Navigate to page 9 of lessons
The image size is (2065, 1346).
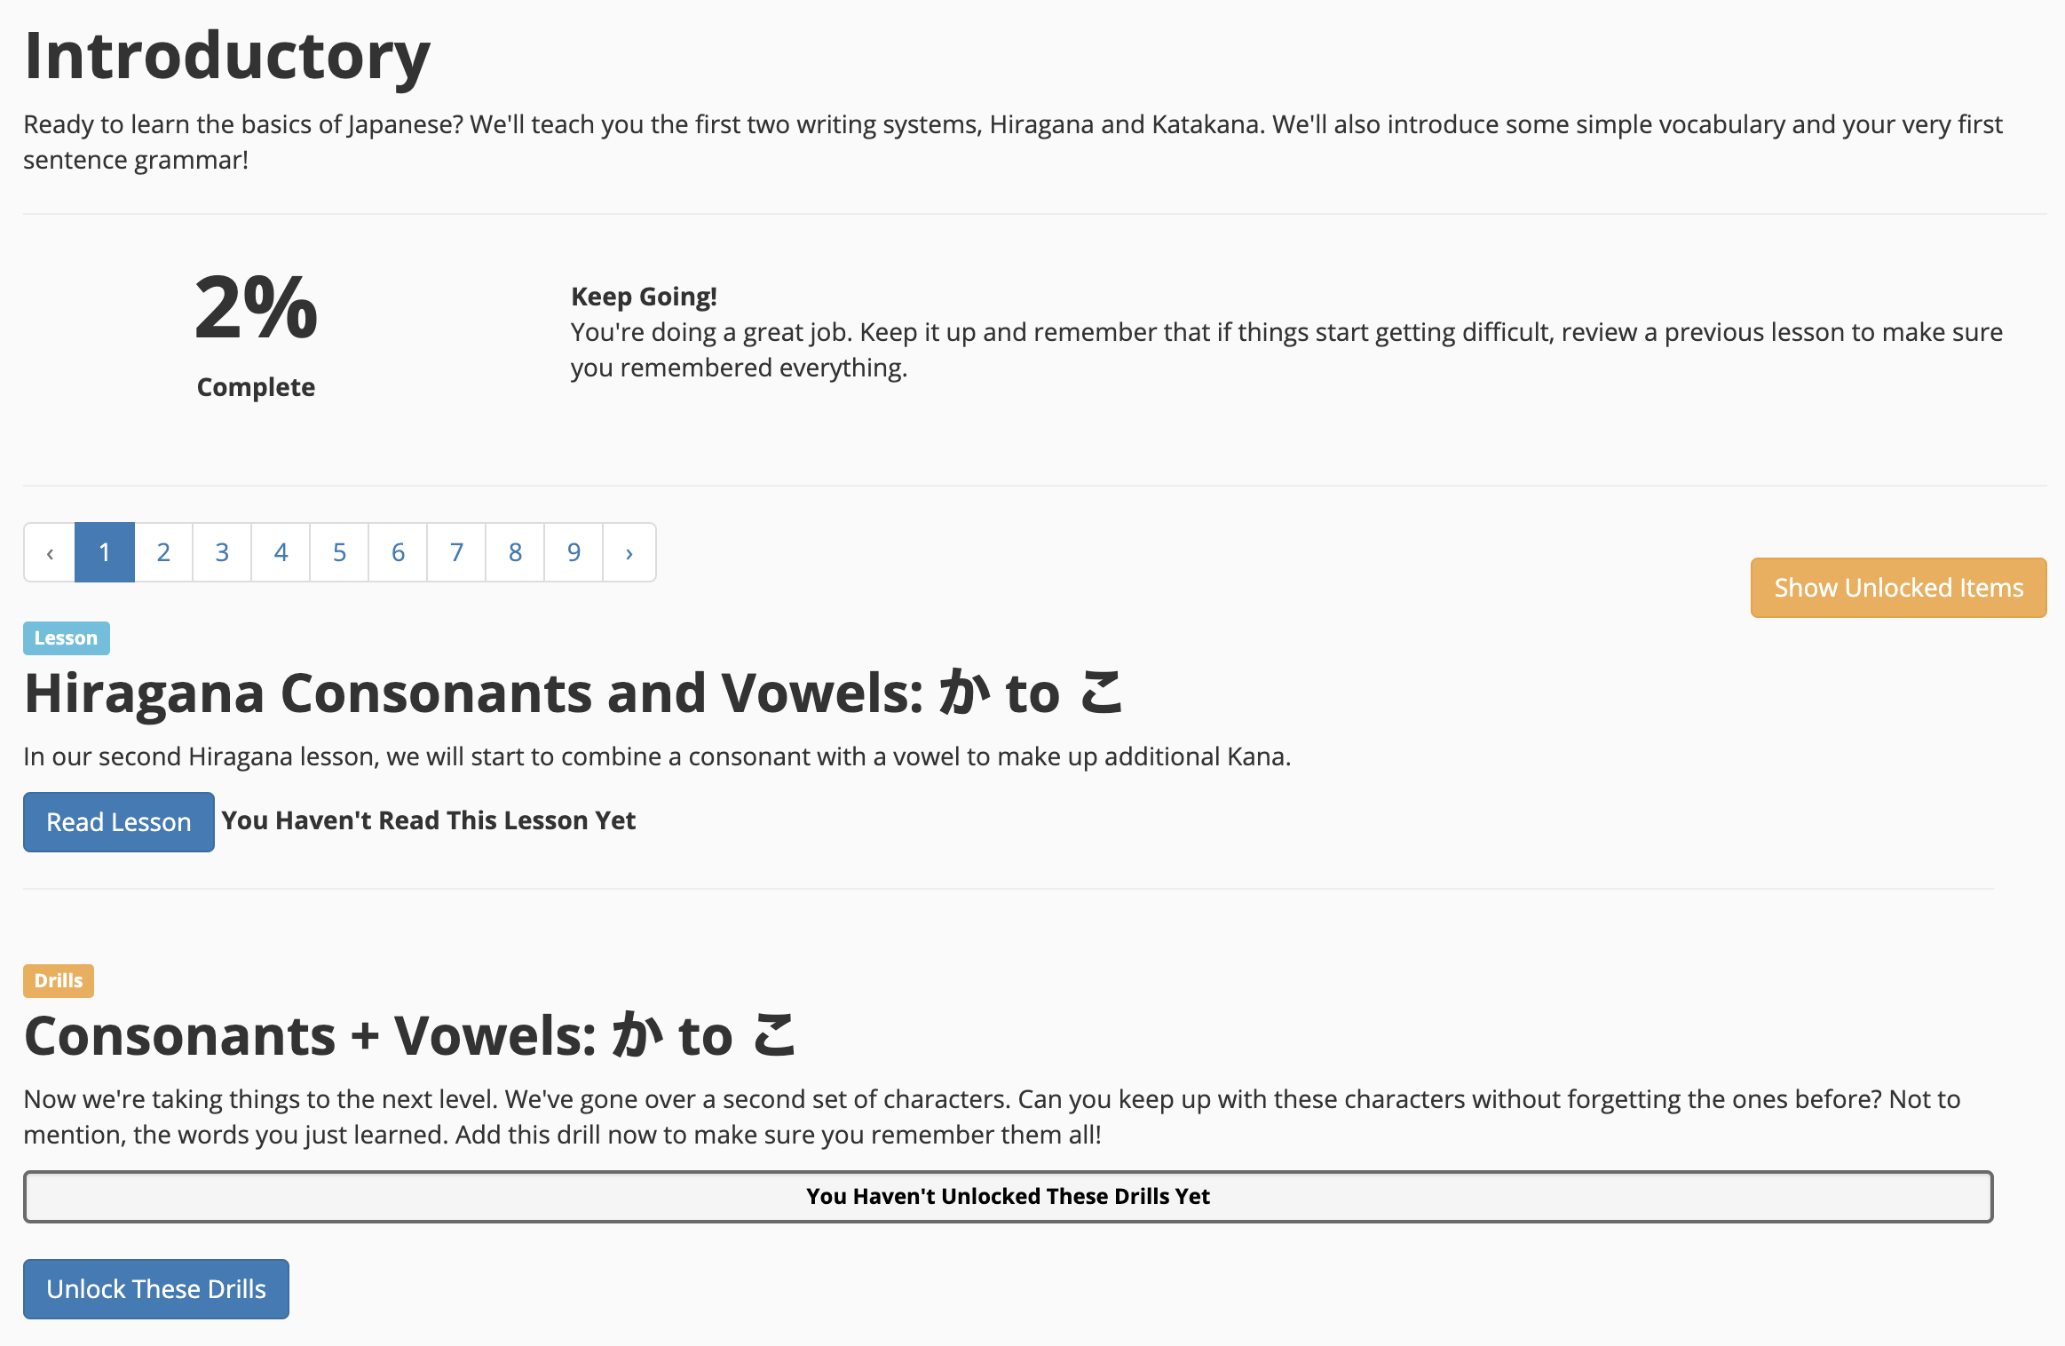(572, 552)
